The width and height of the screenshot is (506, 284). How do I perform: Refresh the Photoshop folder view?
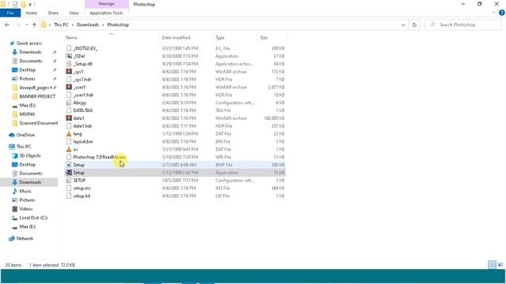pyautogui.click(x=414, y=24)
